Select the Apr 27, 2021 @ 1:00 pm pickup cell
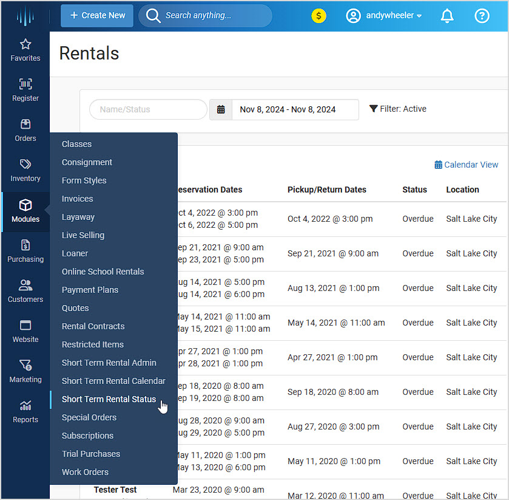This screenshot has height=500, width=509. pyautogui.click(x=332, y=357)
